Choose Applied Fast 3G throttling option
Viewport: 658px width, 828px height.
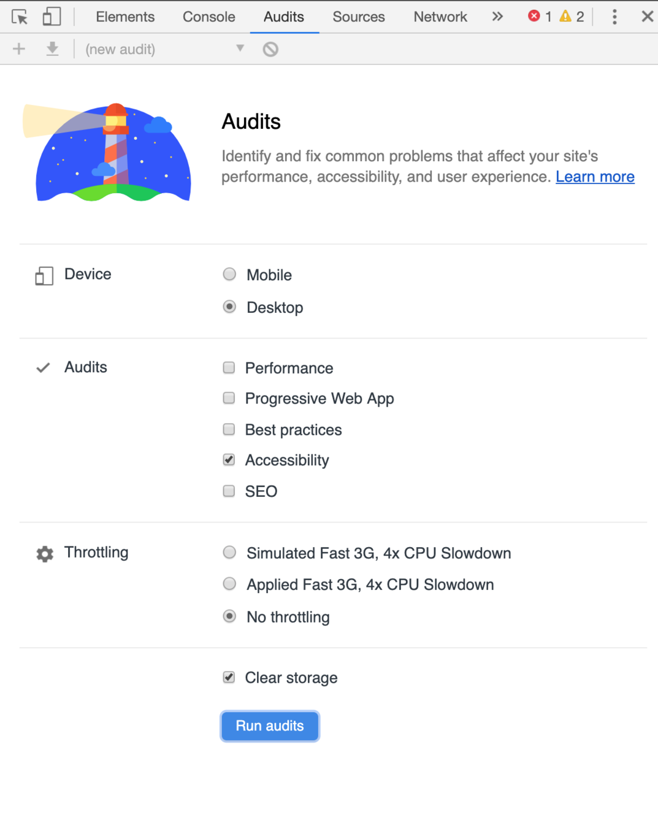point(229,584)
